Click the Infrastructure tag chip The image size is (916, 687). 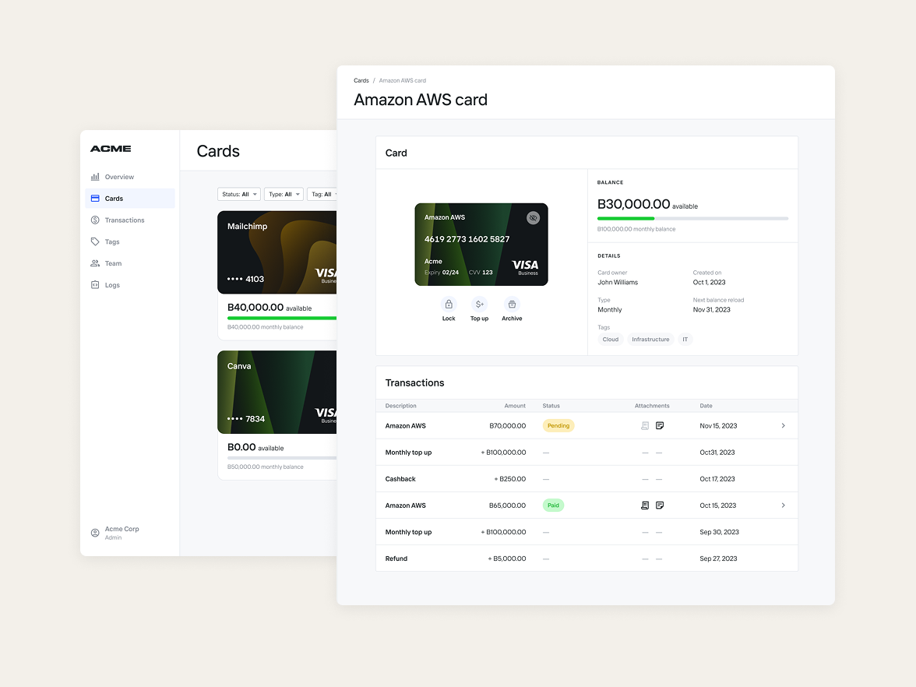650,340
